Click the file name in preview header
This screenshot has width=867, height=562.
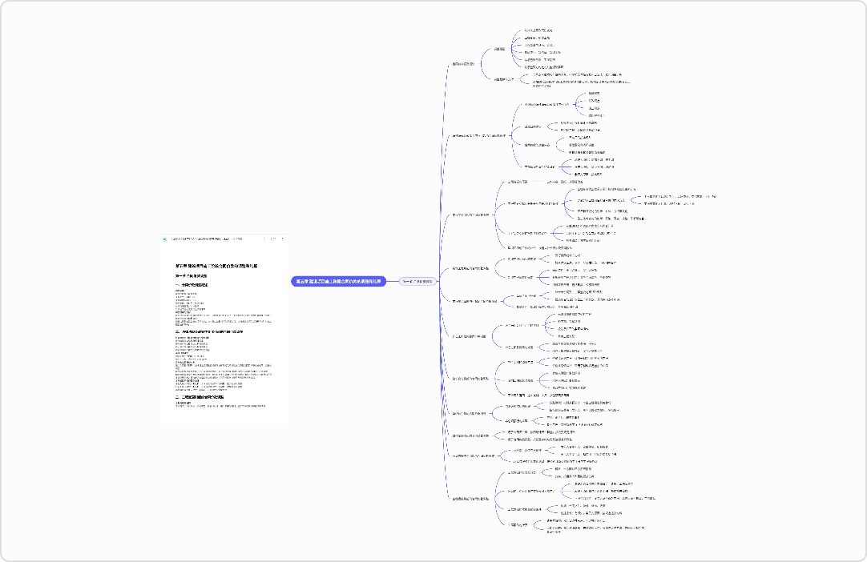(x=212, y=239)
